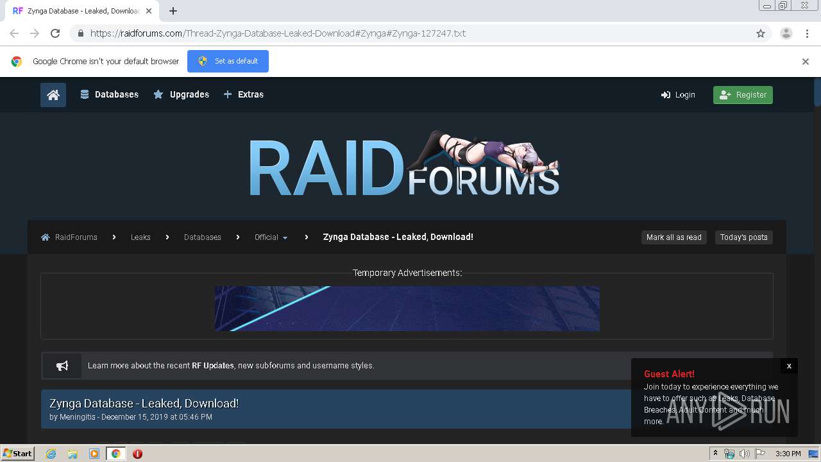Viewport: 821px width, 462px height.
Task: Go forward in Chrome
Action: (35, 33)
